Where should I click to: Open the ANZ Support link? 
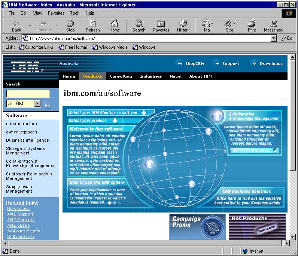[x=20, y=214]
